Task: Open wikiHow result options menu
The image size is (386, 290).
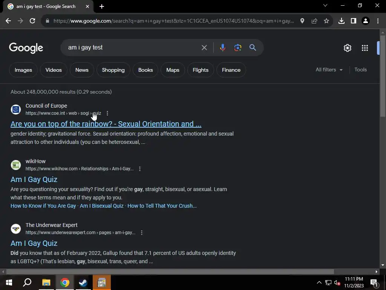Action: coord(139,169)
